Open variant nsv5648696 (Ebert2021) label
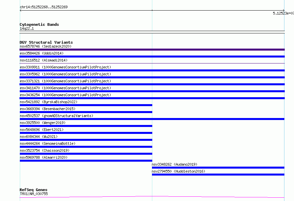 click(42, 130)
